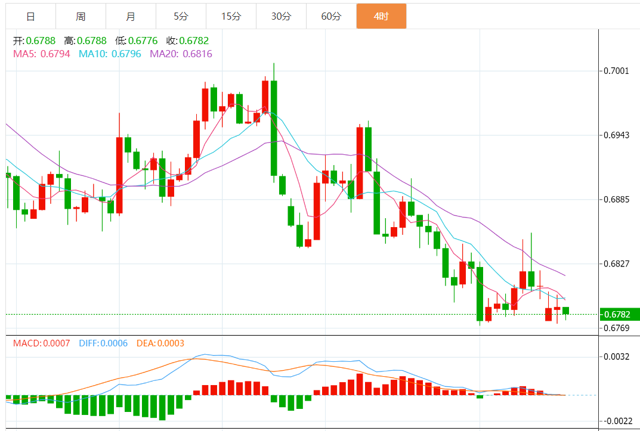Click the 0.6943 price axis label
The height and width of the screenshot is (431, 640).
click(616, 135)
